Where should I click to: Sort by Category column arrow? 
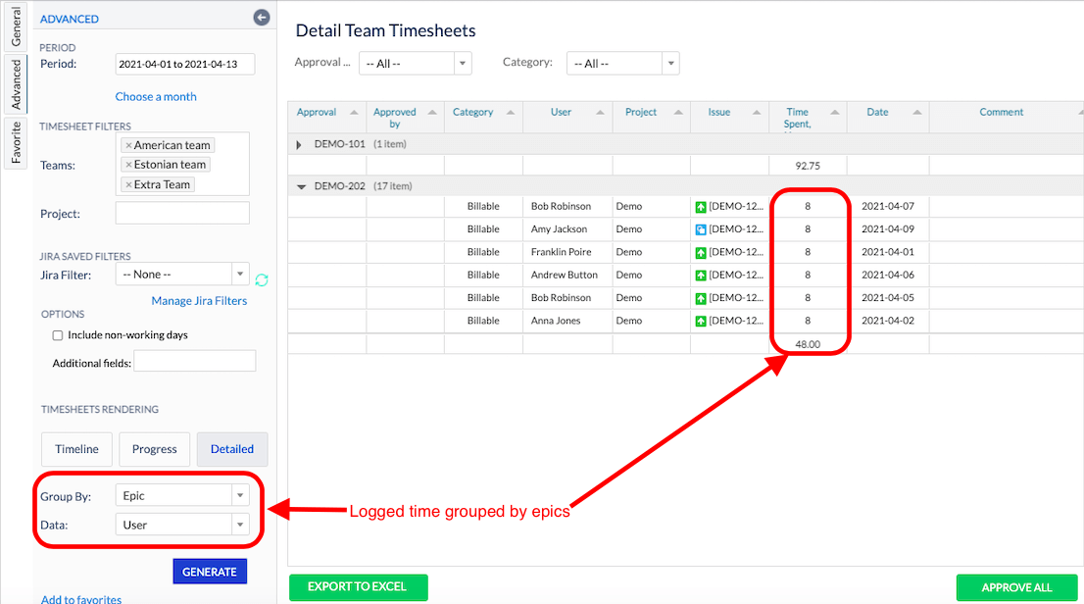pyautogui.click(x=511, y=112)
